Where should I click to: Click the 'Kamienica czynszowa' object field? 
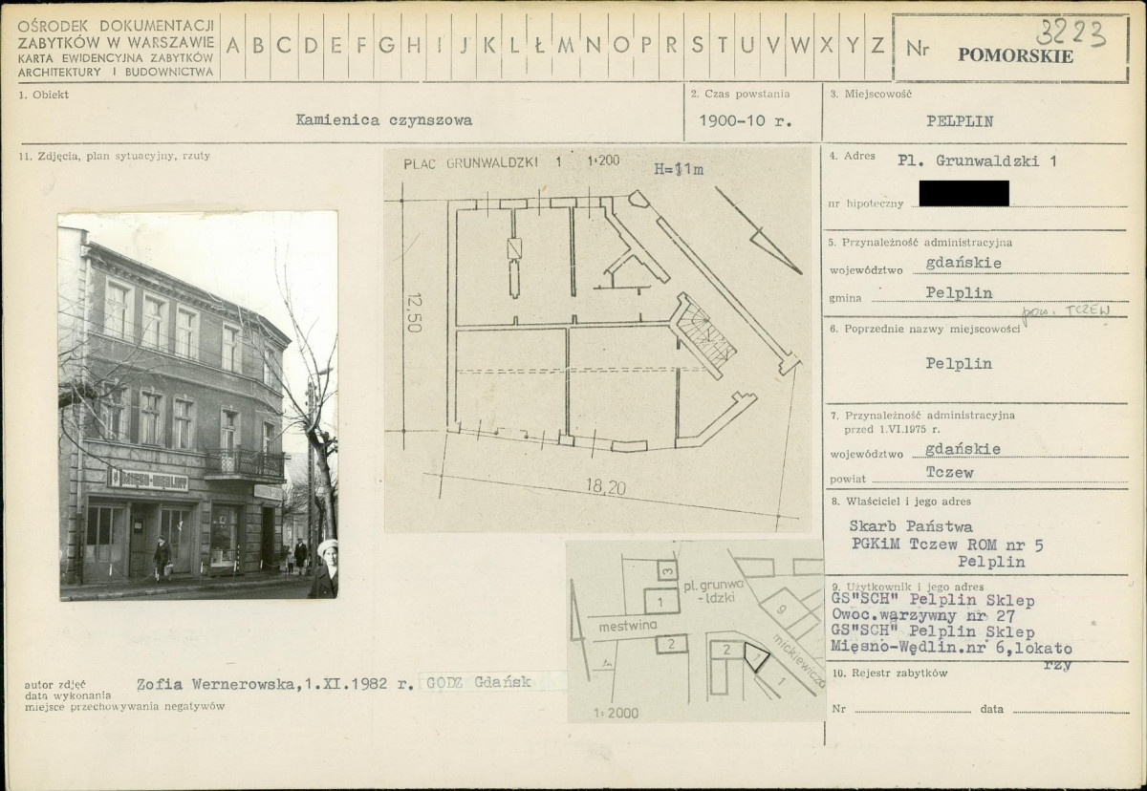[x=383, y=121]
